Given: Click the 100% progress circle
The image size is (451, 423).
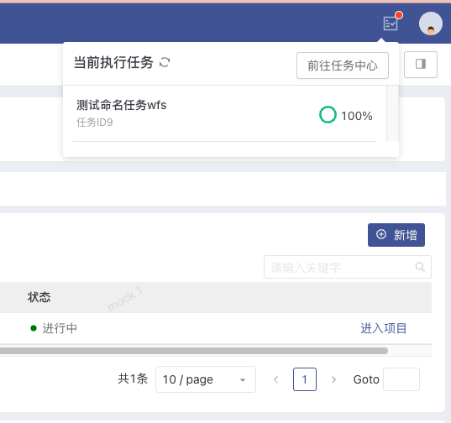Looking at the screenshot, I should coord(328,115).
